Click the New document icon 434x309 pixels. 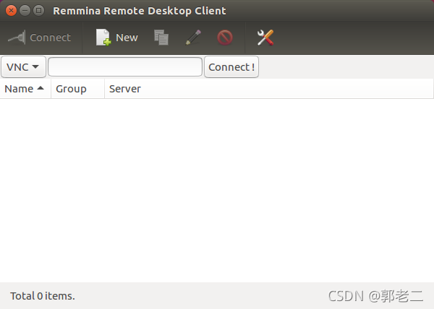pos(103,38)
